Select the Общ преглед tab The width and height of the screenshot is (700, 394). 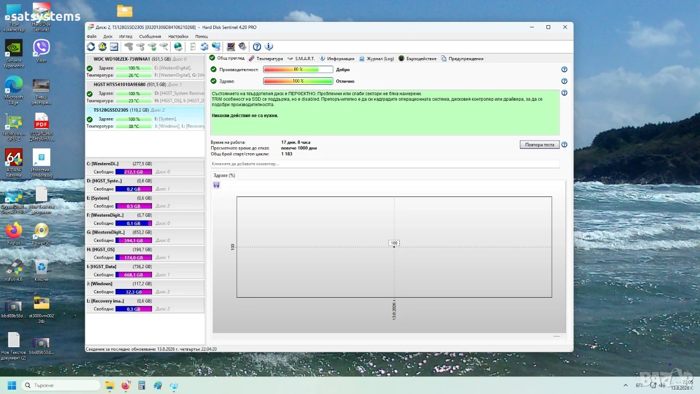coord(227,58)
